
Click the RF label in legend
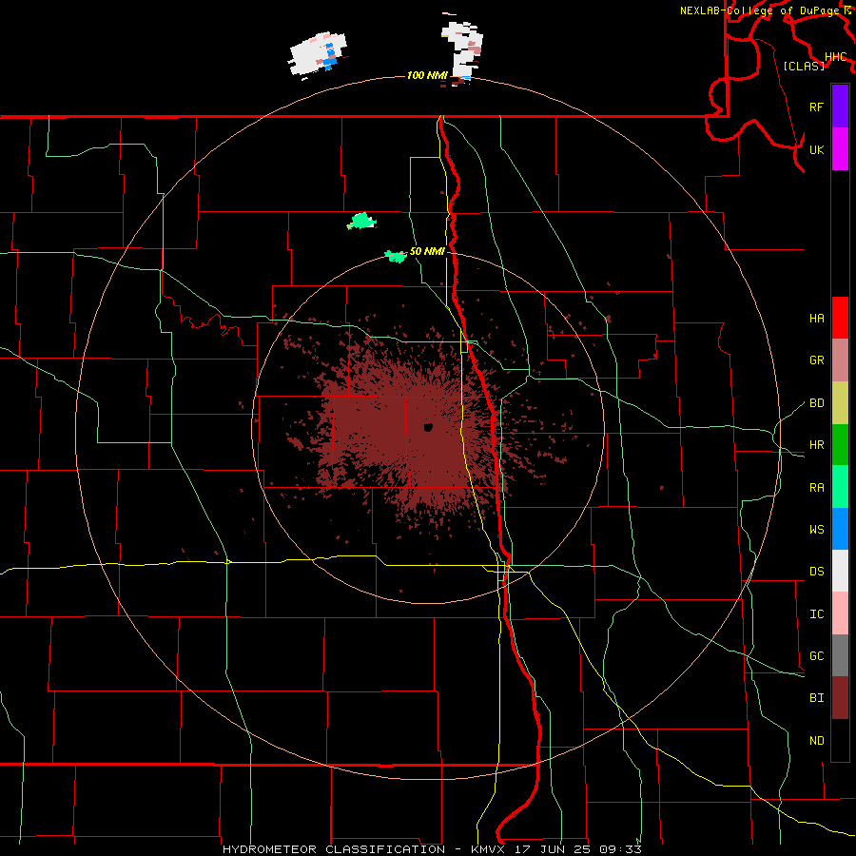pos(816,107)
